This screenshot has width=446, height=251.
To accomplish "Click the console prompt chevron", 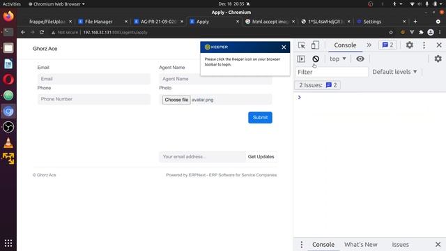I will [299, 98].
